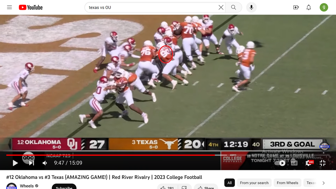Skip to the next video
The height and width of the screenshot is (189, 336).
click(x=31, y=163)
